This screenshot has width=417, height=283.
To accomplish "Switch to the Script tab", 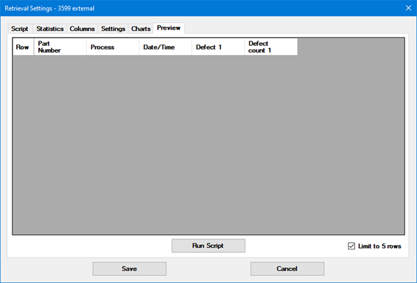I will coord(20,29).
